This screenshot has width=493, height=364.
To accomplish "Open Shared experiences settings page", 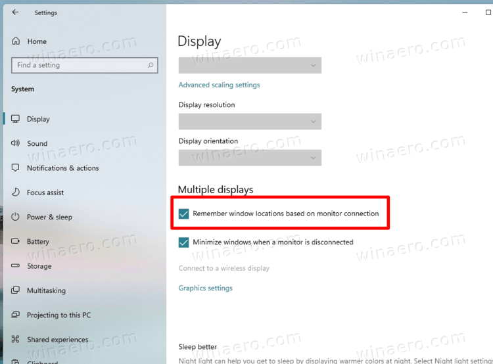I will (57, 340).
